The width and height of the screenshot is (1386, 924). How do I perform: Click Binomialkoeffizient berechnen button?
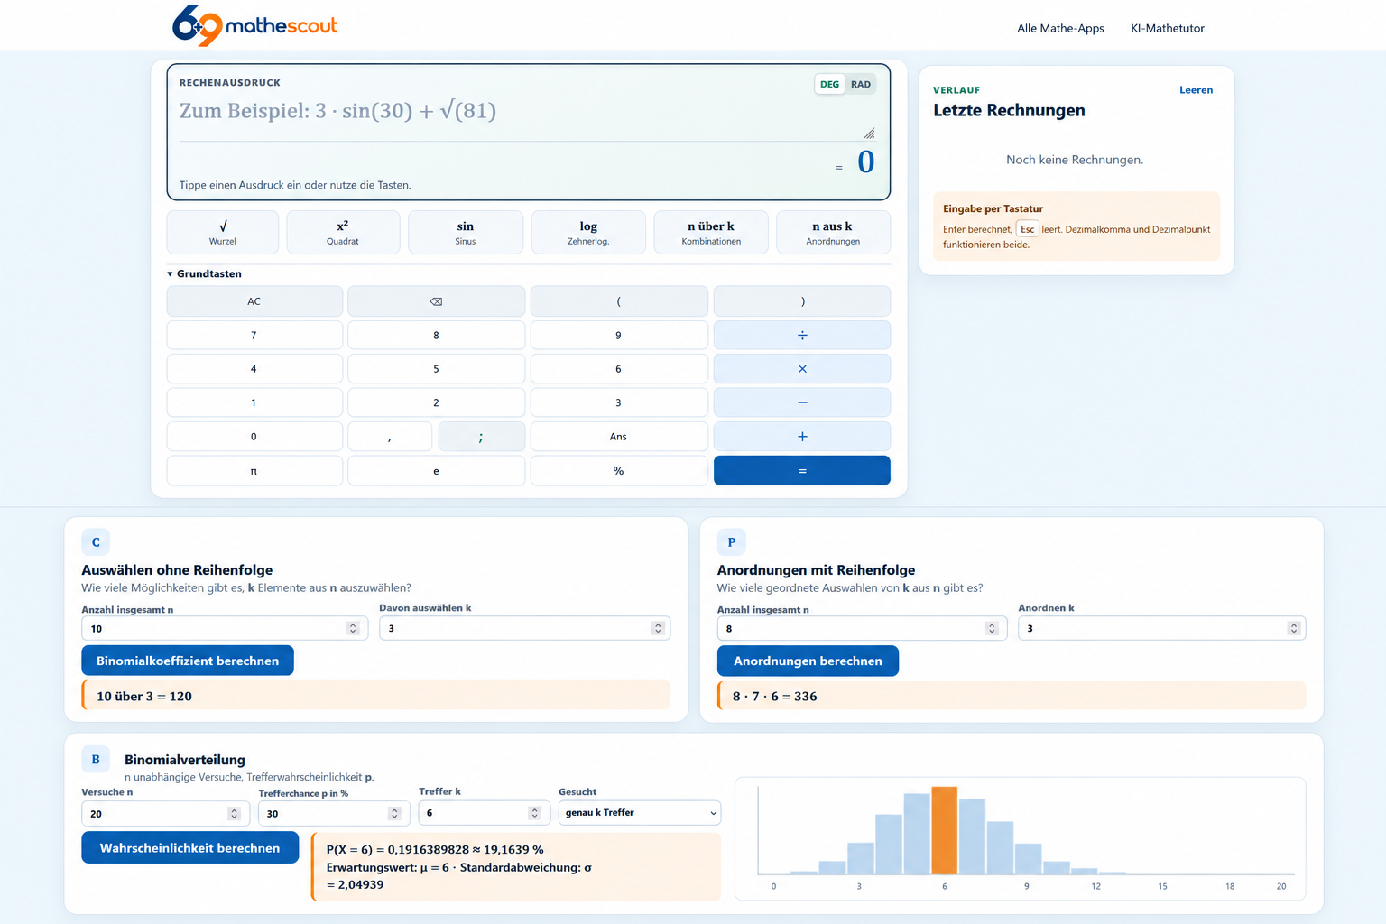(188, 661)
